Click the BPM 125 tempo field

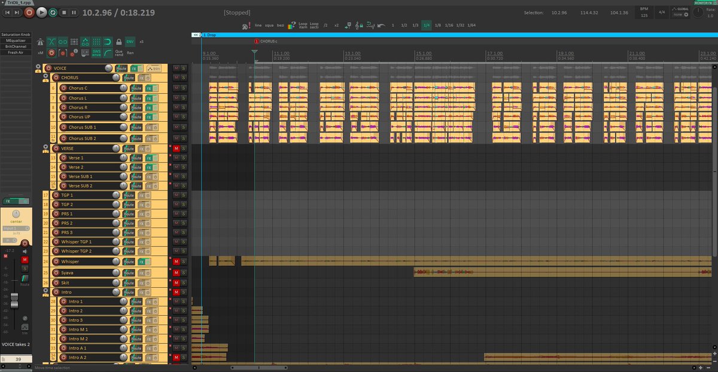(644, 13)
